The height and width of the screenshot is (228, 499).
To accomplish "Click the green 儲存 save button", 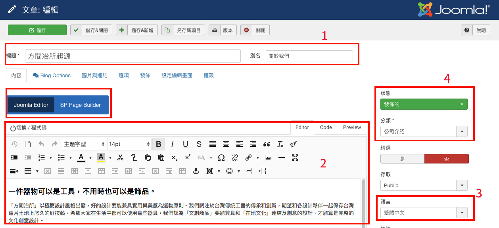I will click(x=37, y=29).
